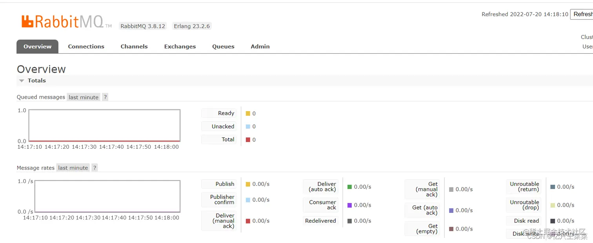Click the Queued messages chart

pyautogui.click(x=104, y=125)
